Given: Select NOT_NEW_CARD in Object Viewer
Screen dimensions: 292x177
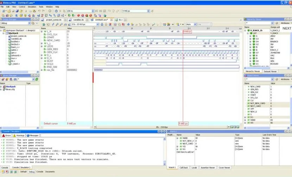Looking at the screenshot, I should (258, 103).
